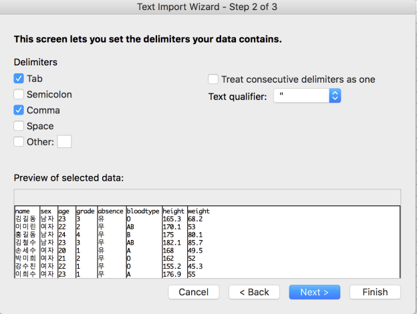Viewport: 417px width, 314px height.
Task: Select the bloodtype column in preview
Action: click(144, 242)
